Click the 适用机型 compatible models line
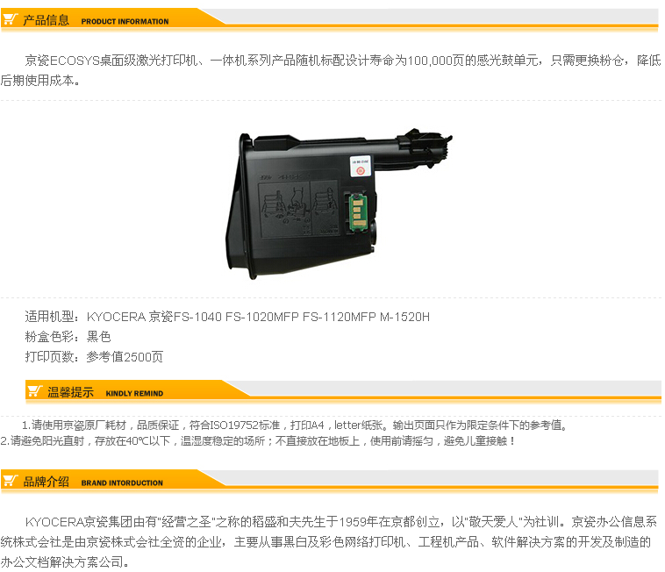The image size is (665, 572). click(227, 317)
